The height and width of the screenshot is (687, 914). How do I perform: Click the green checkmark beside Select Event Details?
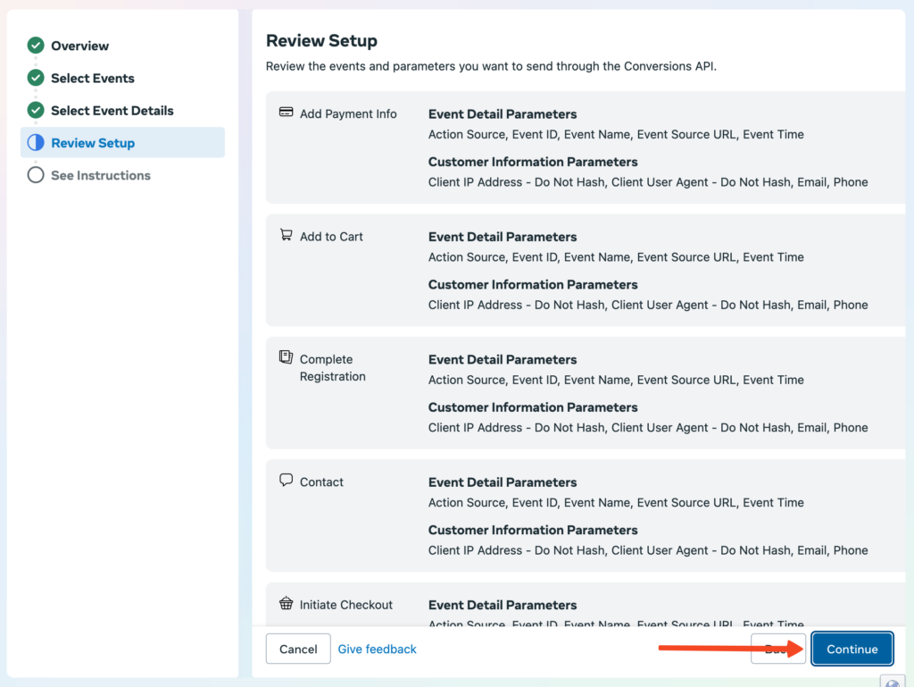tap(36, 110)
